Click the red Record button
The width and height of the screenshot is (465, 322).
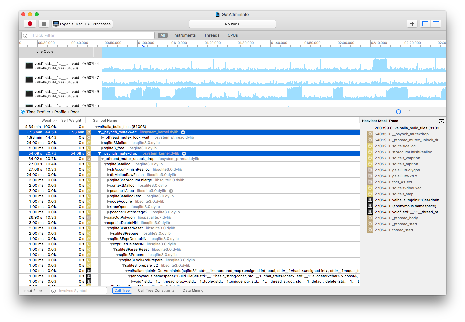coord(30,24)
